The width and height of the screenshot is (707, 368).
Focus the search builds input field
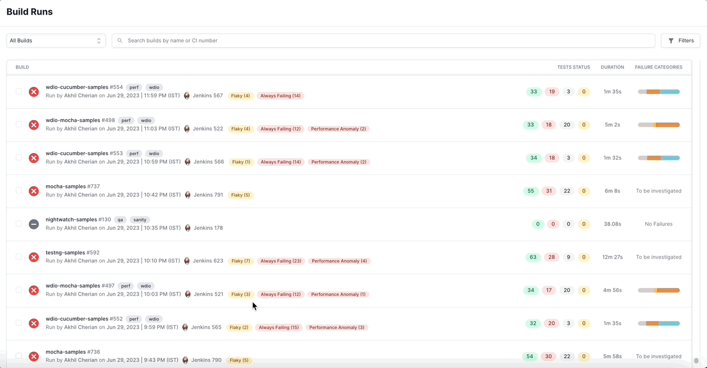387,41
